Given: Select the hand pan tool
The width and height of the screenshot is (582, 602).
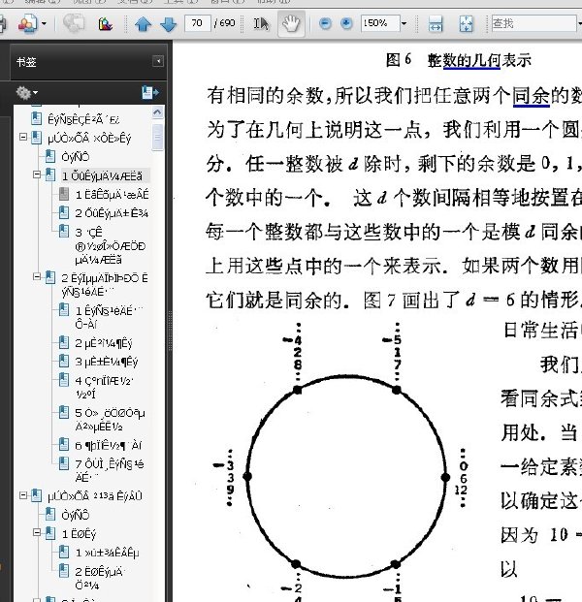Looking at the screenshot, I should coord(291,24).
